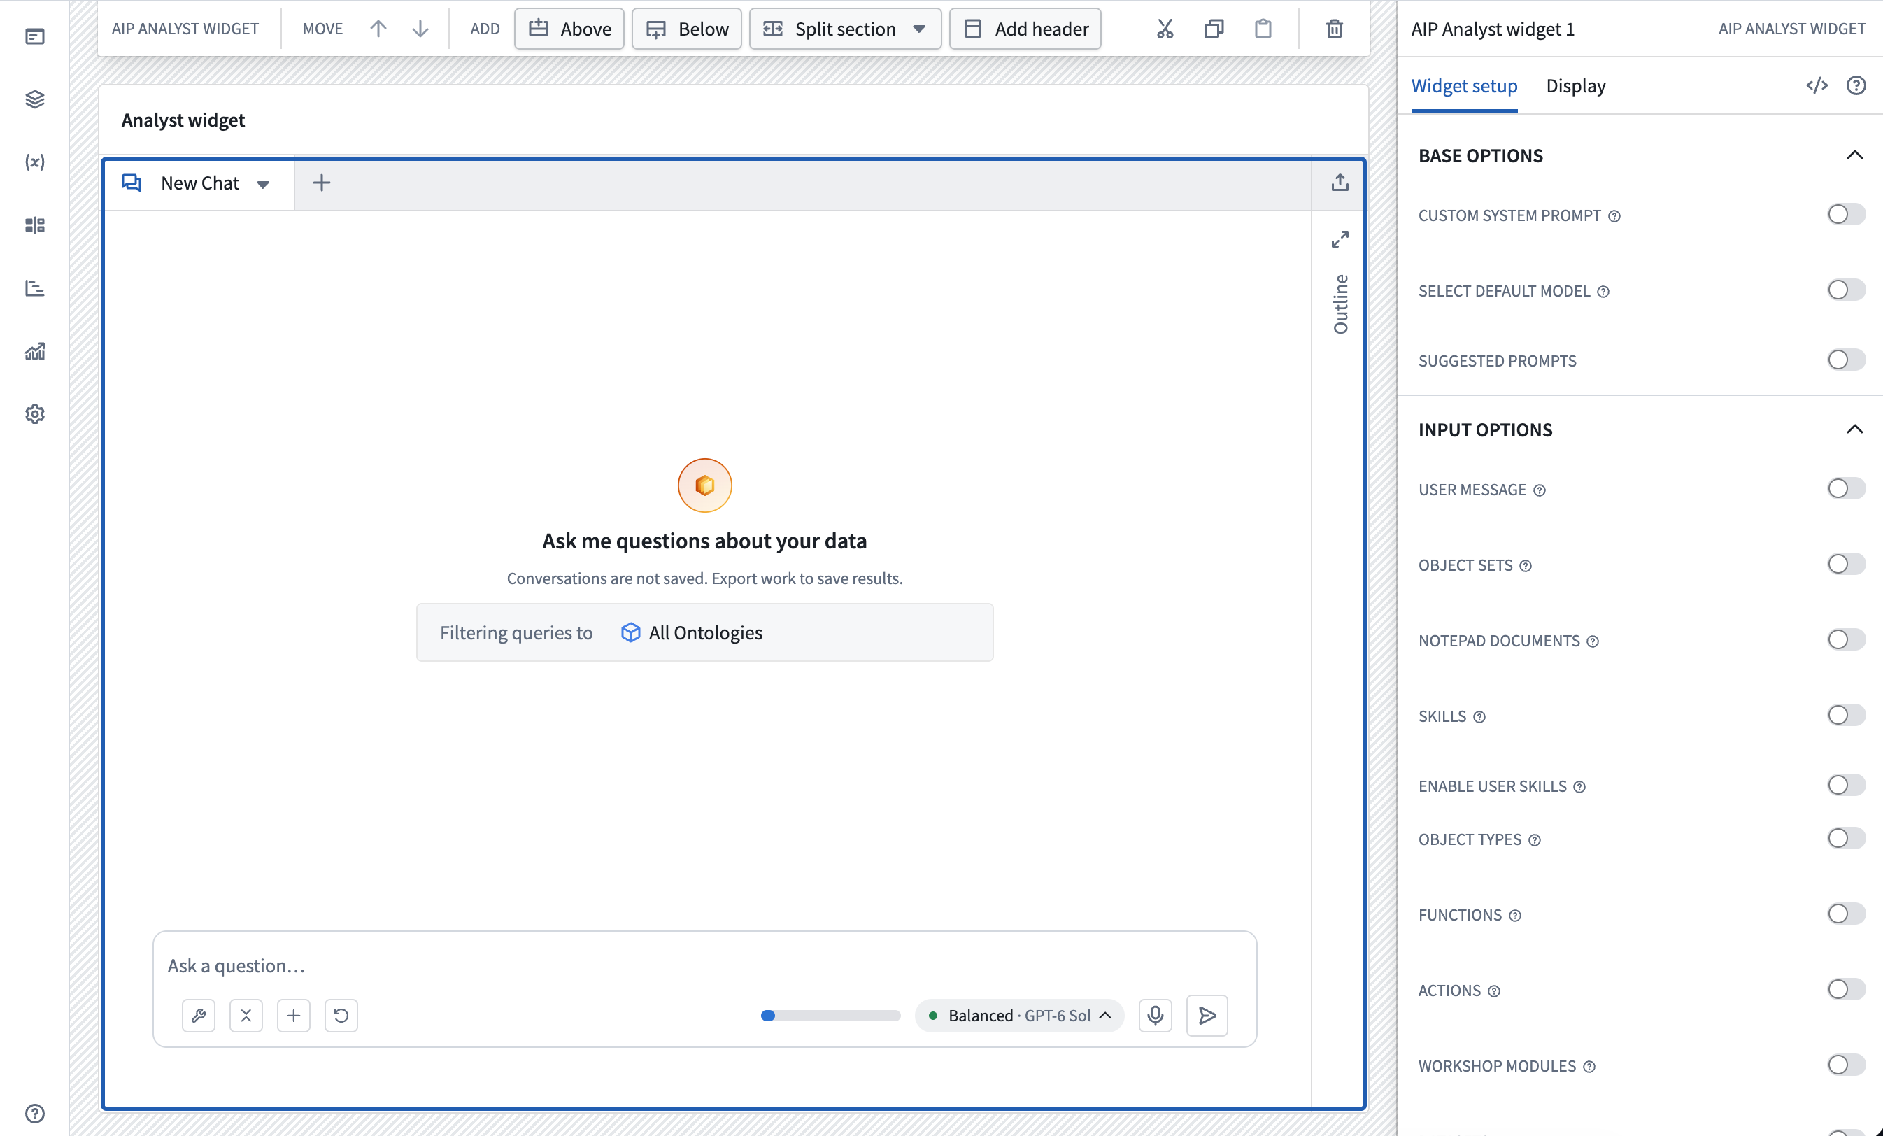Image resolution: width=1883 pixels, height=1136 pixels.
Task: Collapse Input Options section
Action: click(1854, 429)
